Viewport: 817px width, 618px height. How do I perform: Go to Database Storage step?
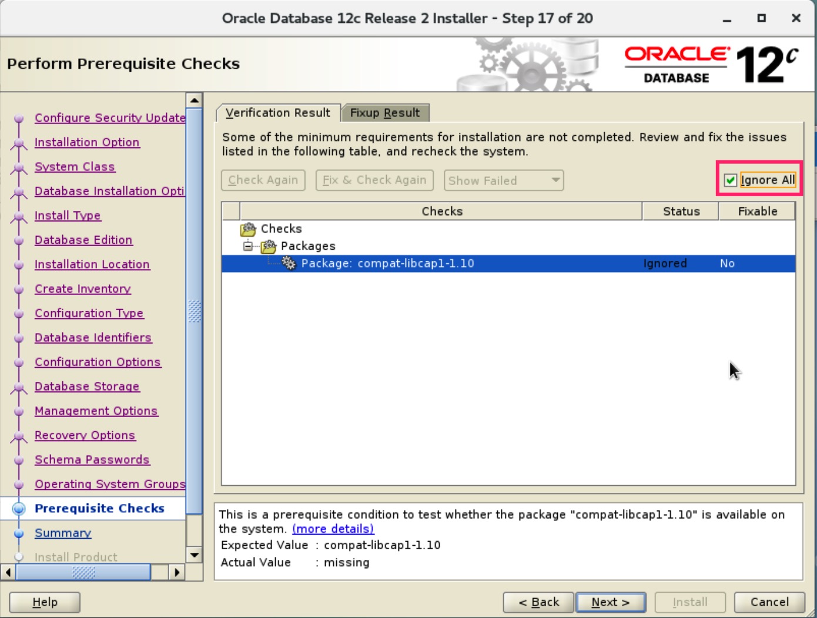(x=87, y=387)
